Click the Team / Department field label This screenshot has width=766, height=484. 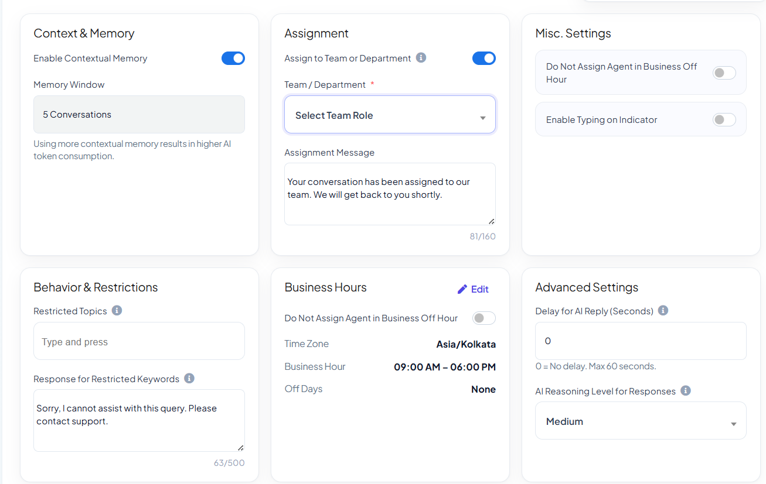click(325, 84)
